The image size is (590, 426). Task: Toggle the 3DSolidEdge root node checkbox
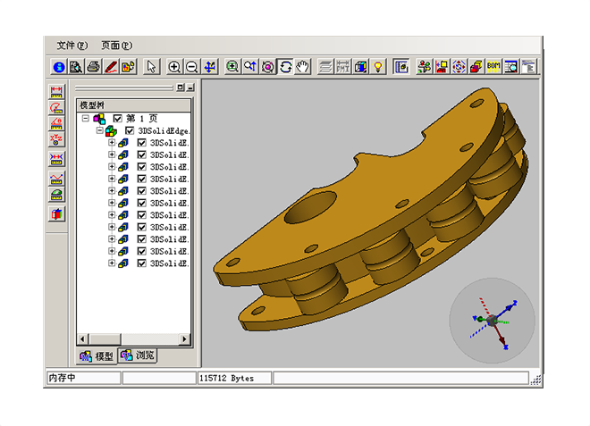(x=130, y=130)
